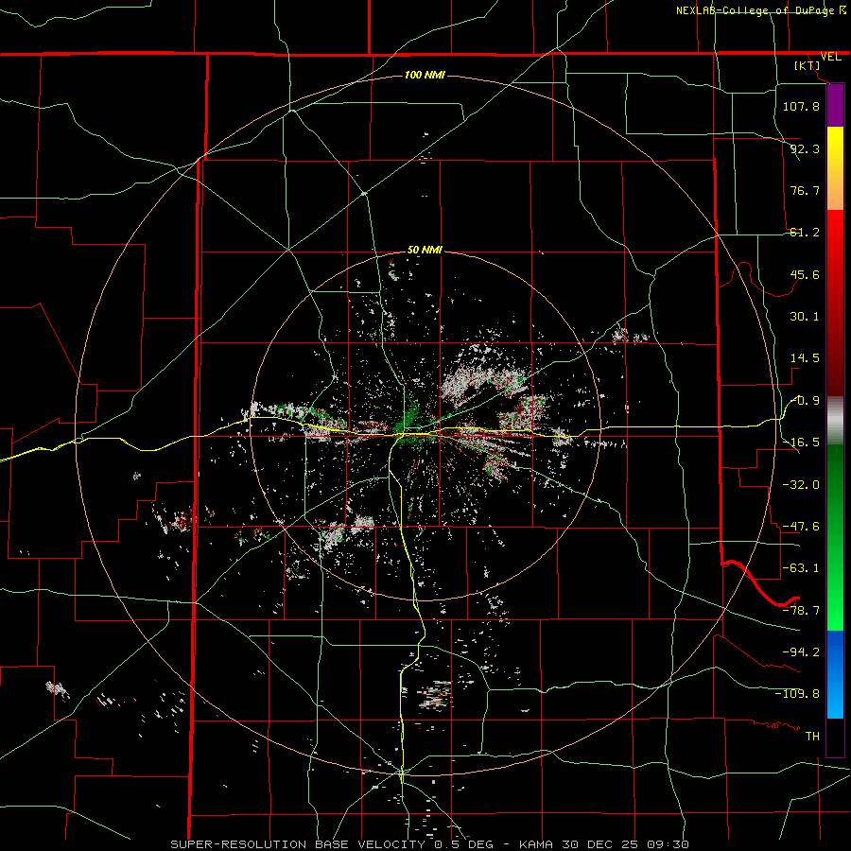Click the -78.7 value on velocity scale

[801, 611]
